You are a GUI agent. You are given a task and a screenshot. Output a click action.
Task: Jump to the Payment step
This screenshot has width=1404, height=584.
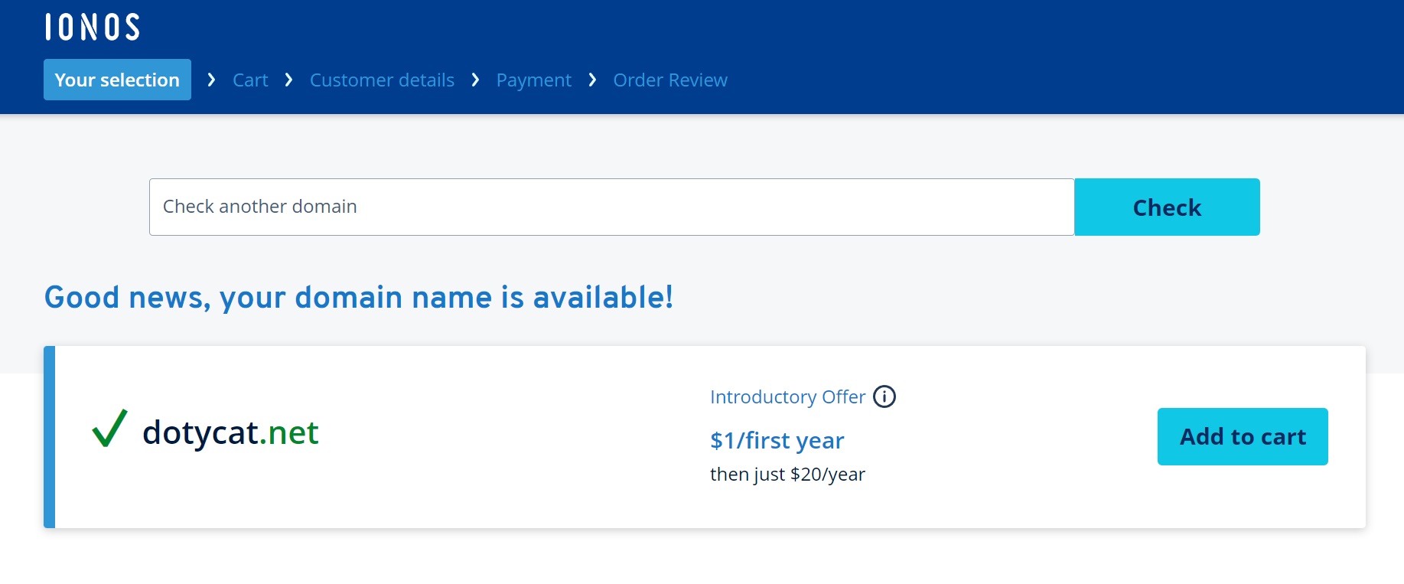533,80
